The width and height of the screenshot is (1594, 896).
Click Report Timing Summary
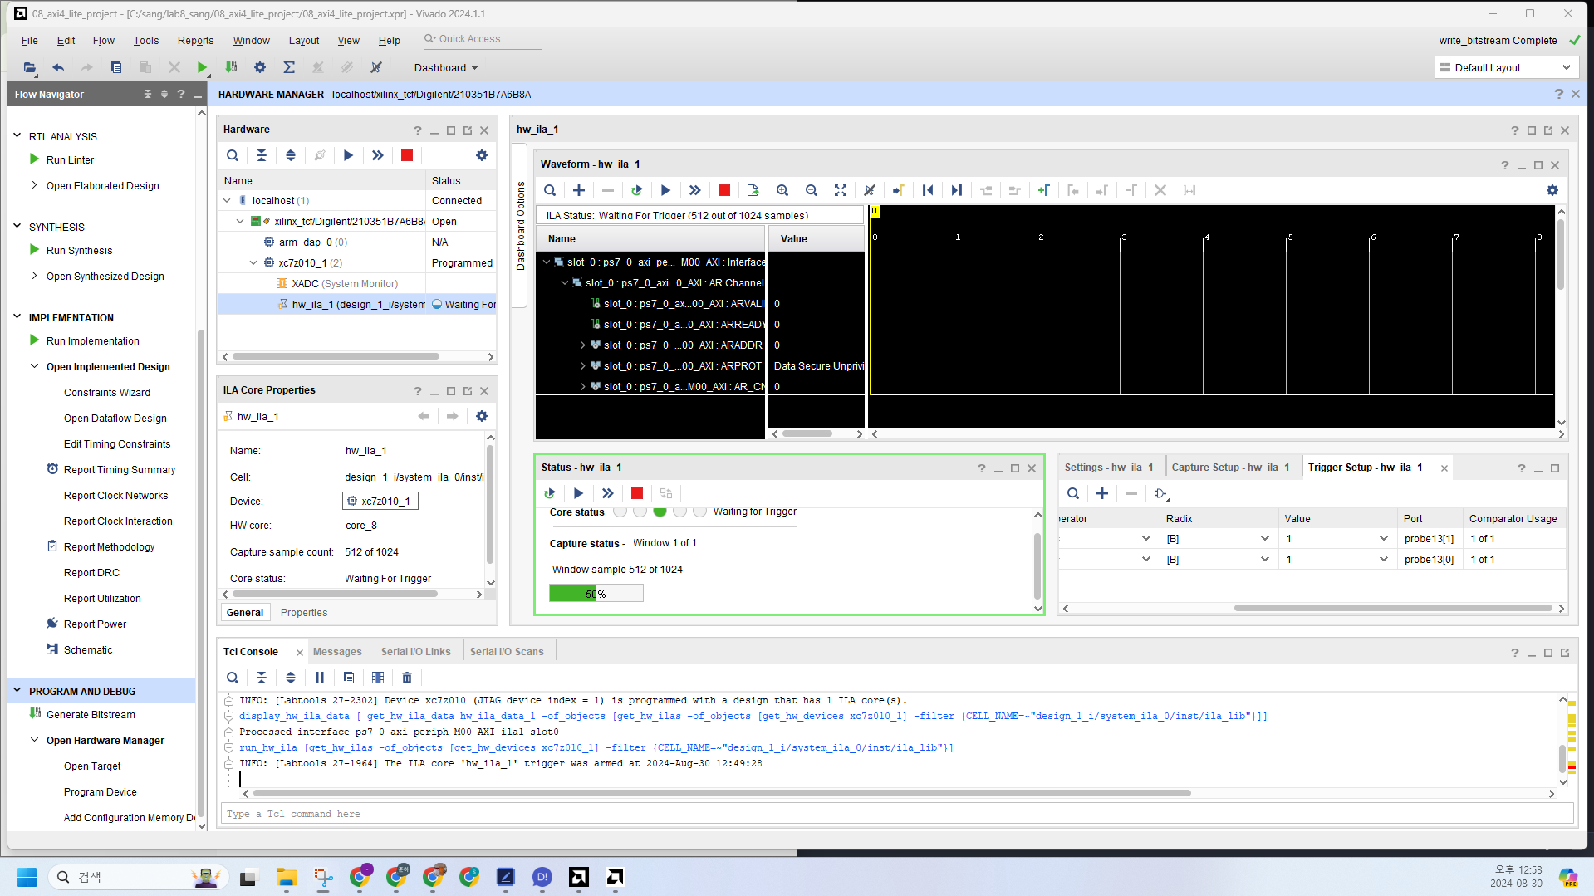point(120,469)
